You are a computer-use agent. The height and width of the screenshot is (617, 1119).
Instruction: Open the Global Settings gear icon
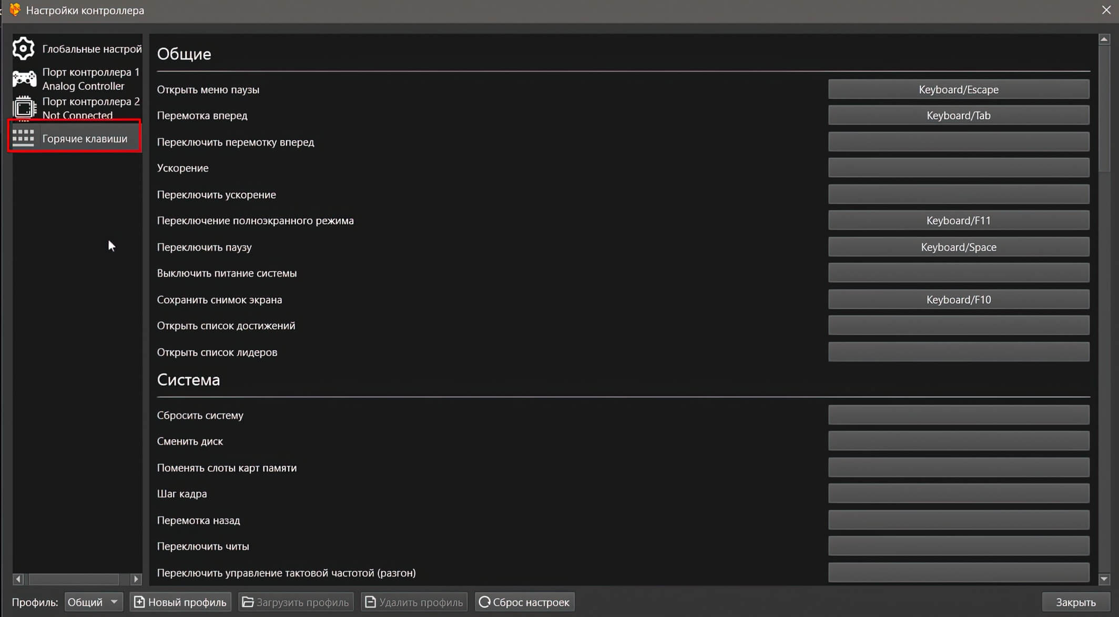(x=23, y=48)
